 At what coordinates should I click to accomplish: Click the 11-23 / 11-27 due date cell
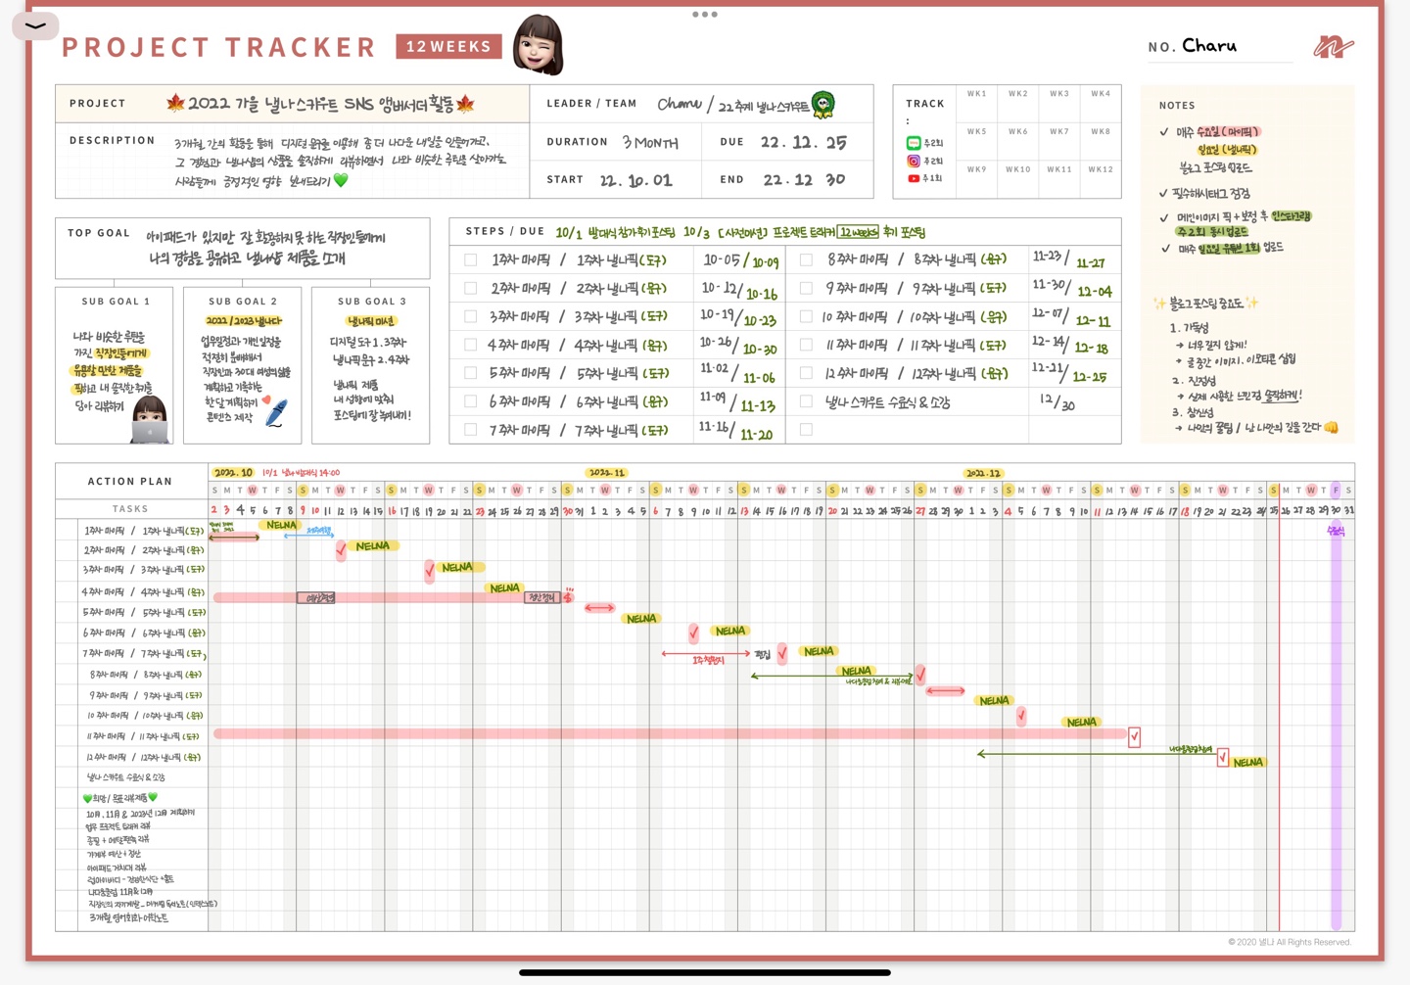click(1075, 260)
